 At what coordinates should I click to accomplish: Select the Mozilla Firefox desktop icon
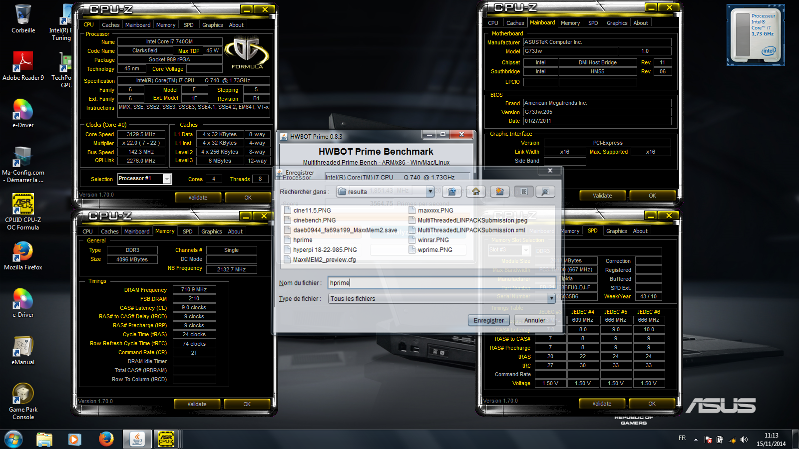pyautogui.click(x=23, y=256)
